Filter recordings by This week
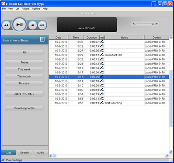 point(24,69)
